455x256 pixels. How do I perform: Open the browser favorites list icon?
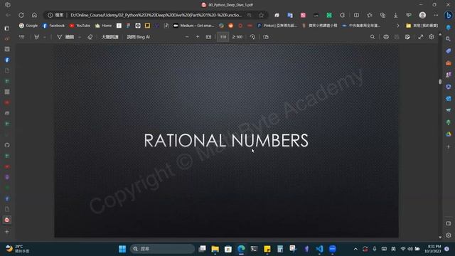click(370, 15)
